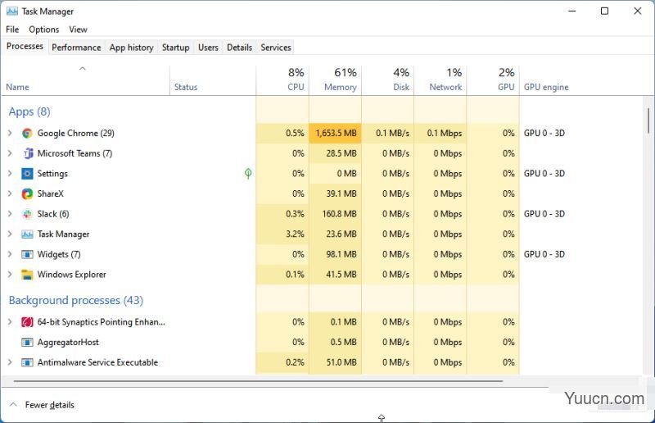
Task: Sort by Memory usage column header
Action: point(335,80)
